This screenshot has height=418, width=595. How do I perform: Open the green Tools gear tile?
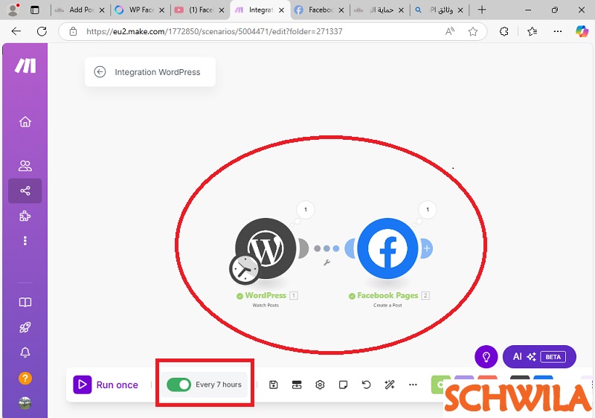[x=440, y=385]
